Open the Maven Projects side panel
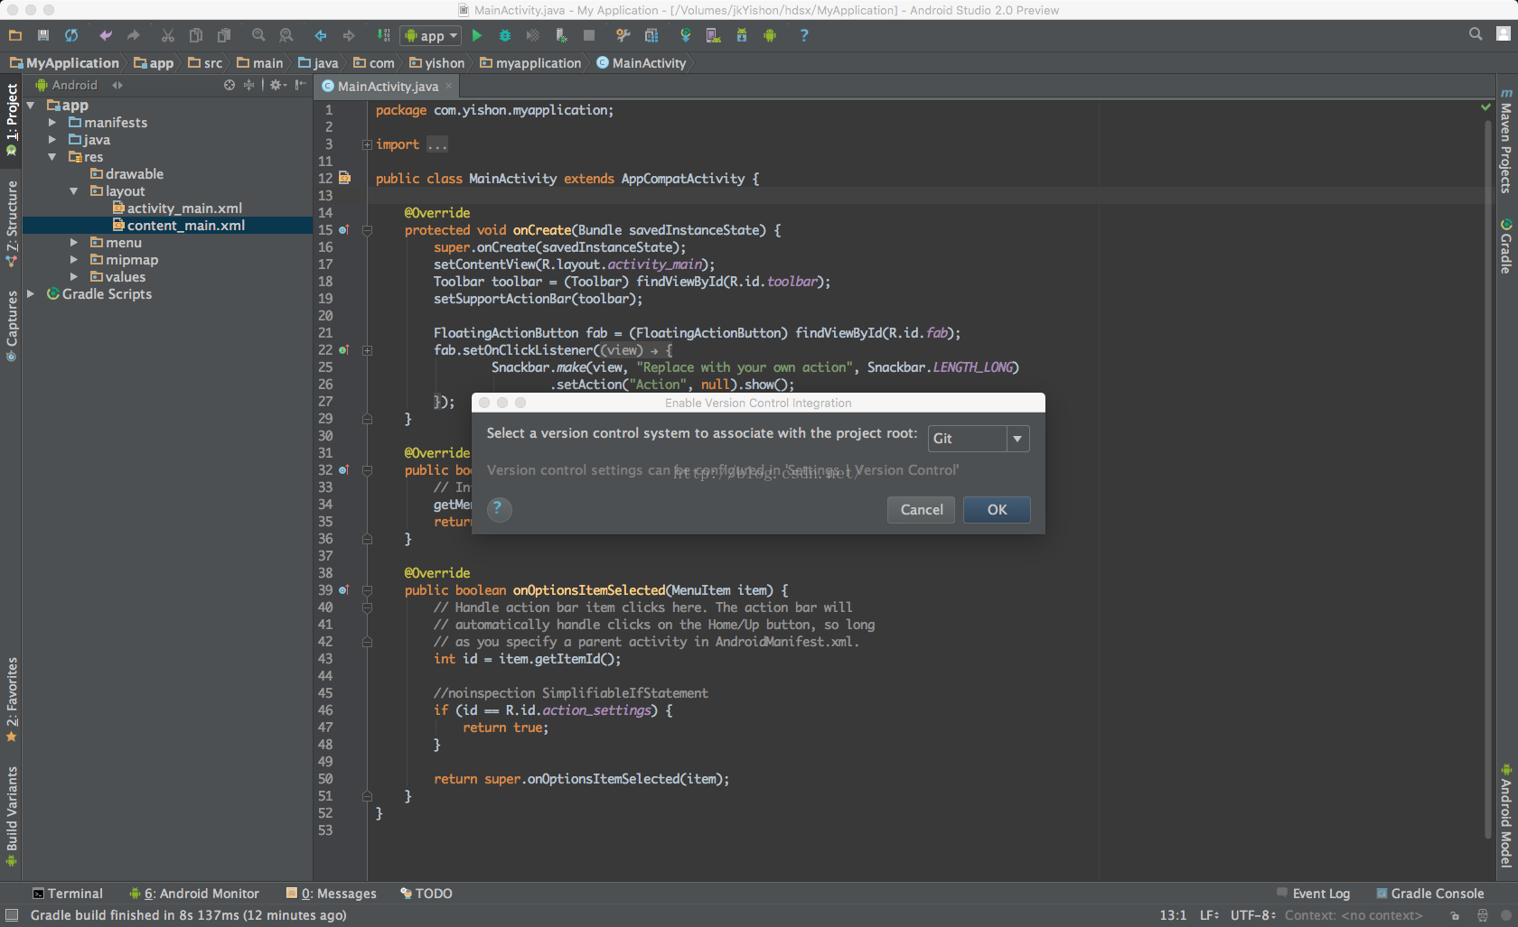Screen dimensions: 1518x927 [1506, 141]
